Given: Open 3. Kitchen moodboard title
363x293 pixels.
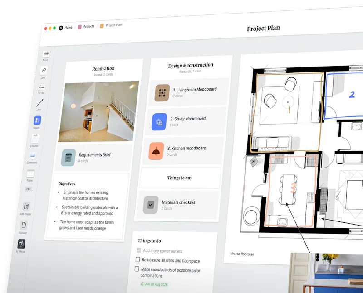Looking at the screenshot, I should click(x=186, y=148).
